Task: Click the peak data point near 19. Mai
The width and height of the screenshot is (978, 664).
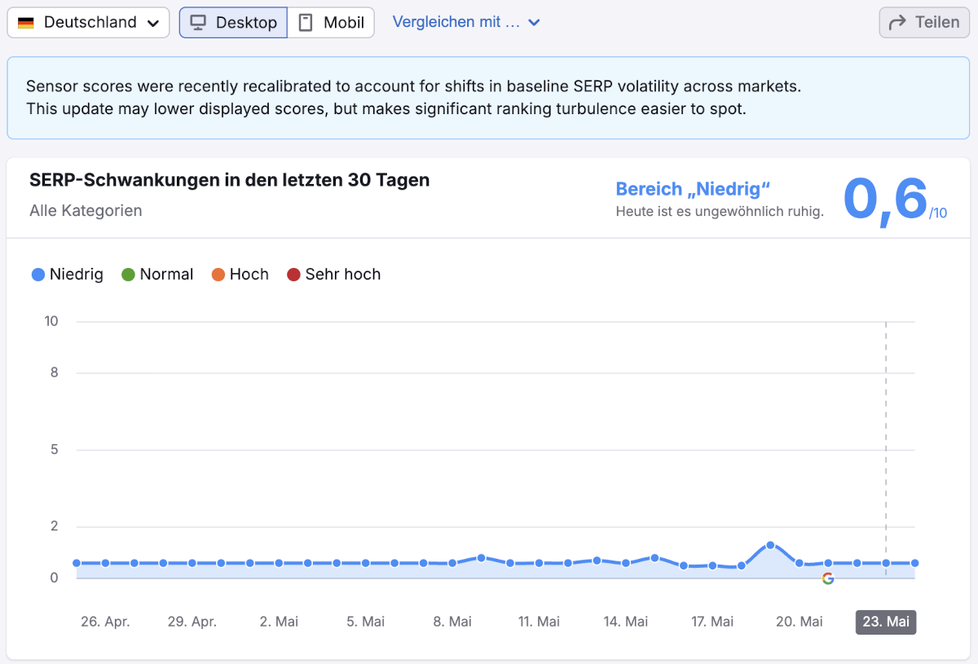Action: tap(770, 545)
